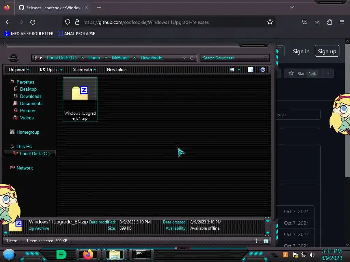
Task: Open the Firefox downloads panel
Action: (317, 22)
